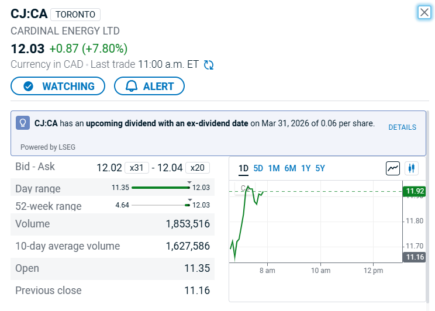Click the checkmark icon in WATCHING
Viewport: 435px width, 311px height.
pyautogui.click(x=28, y=87)
